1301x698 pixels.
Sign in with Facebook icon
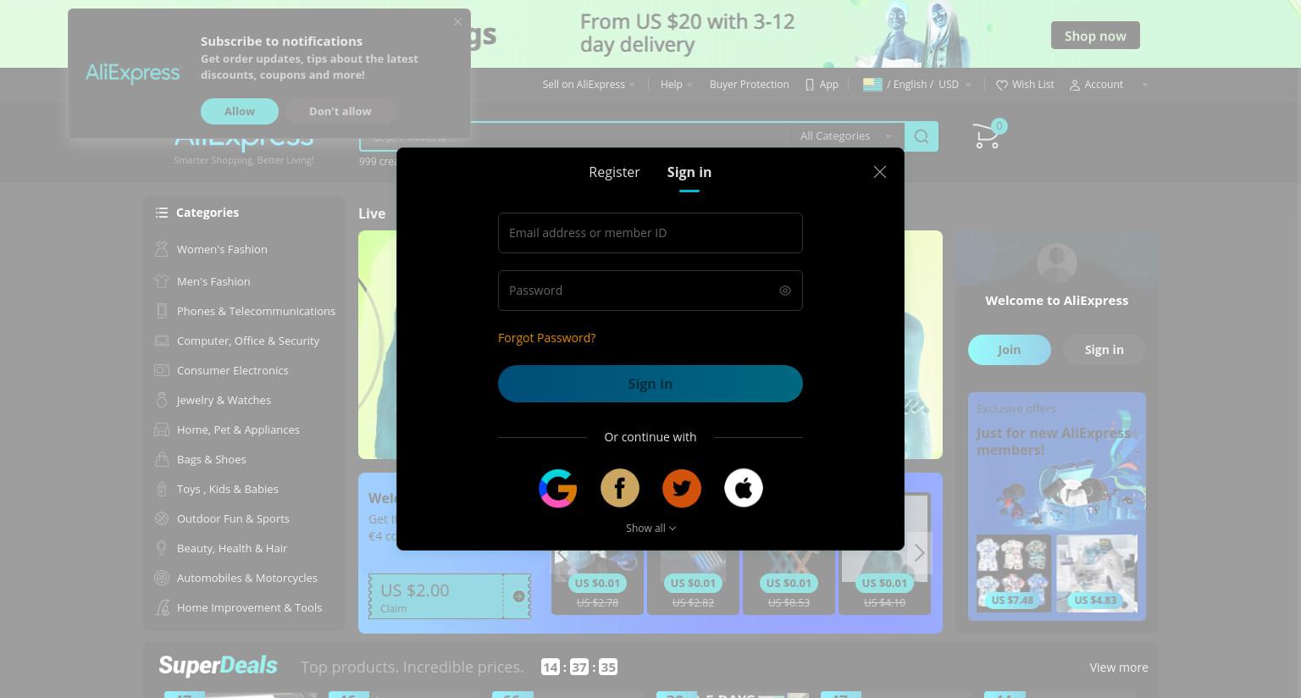coord(620,488)
